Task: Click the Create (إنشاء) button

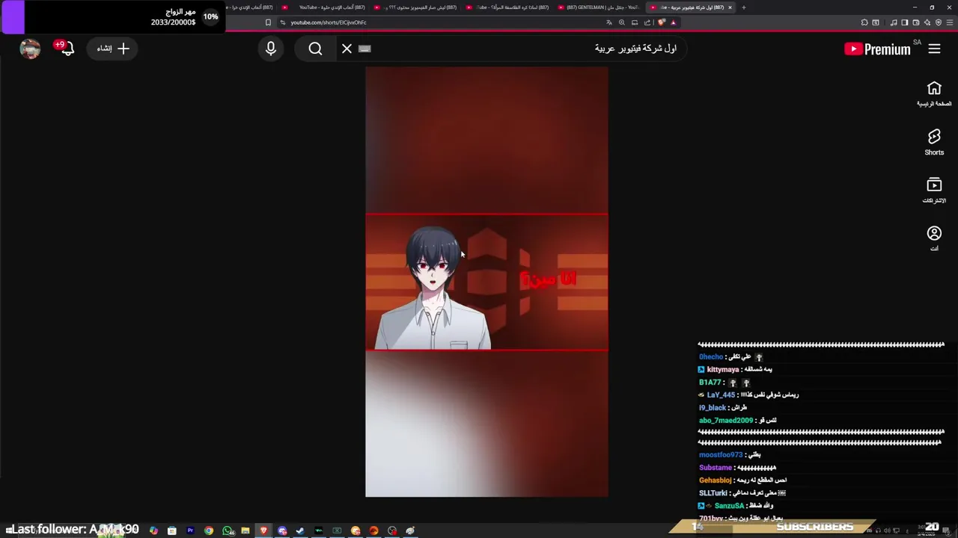Action: (113, 49)
